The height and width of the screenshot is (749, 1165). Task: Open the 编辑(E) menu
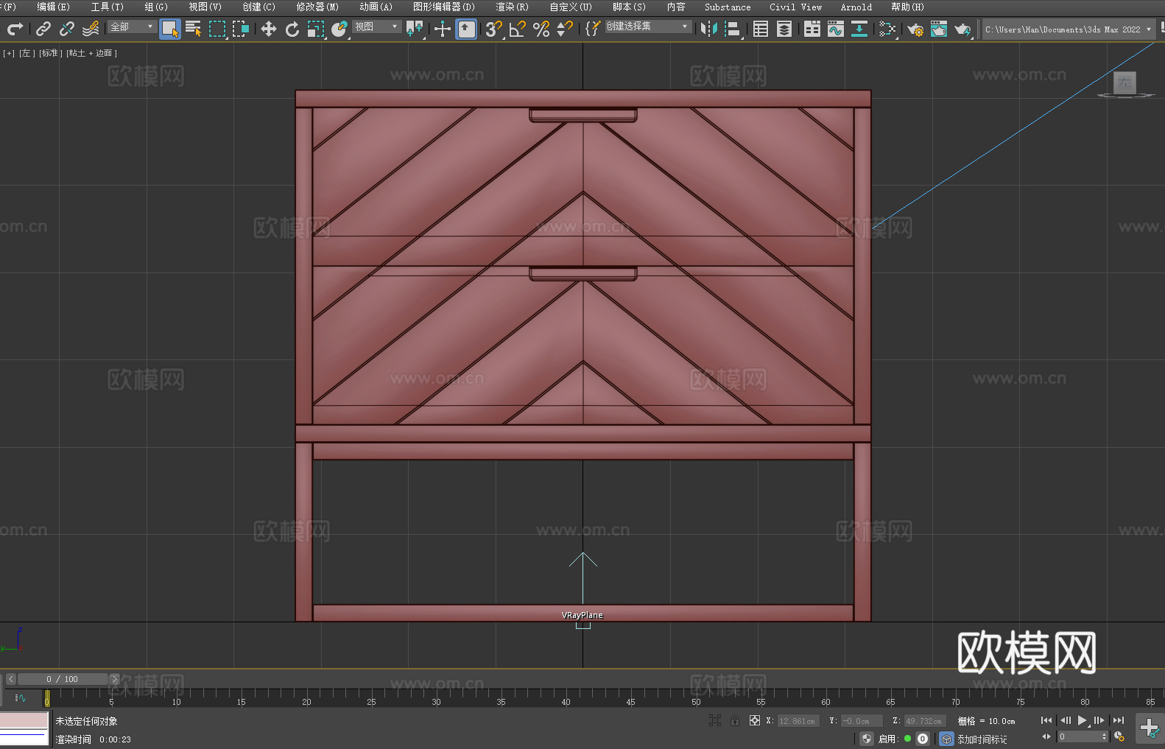point(53,7)
